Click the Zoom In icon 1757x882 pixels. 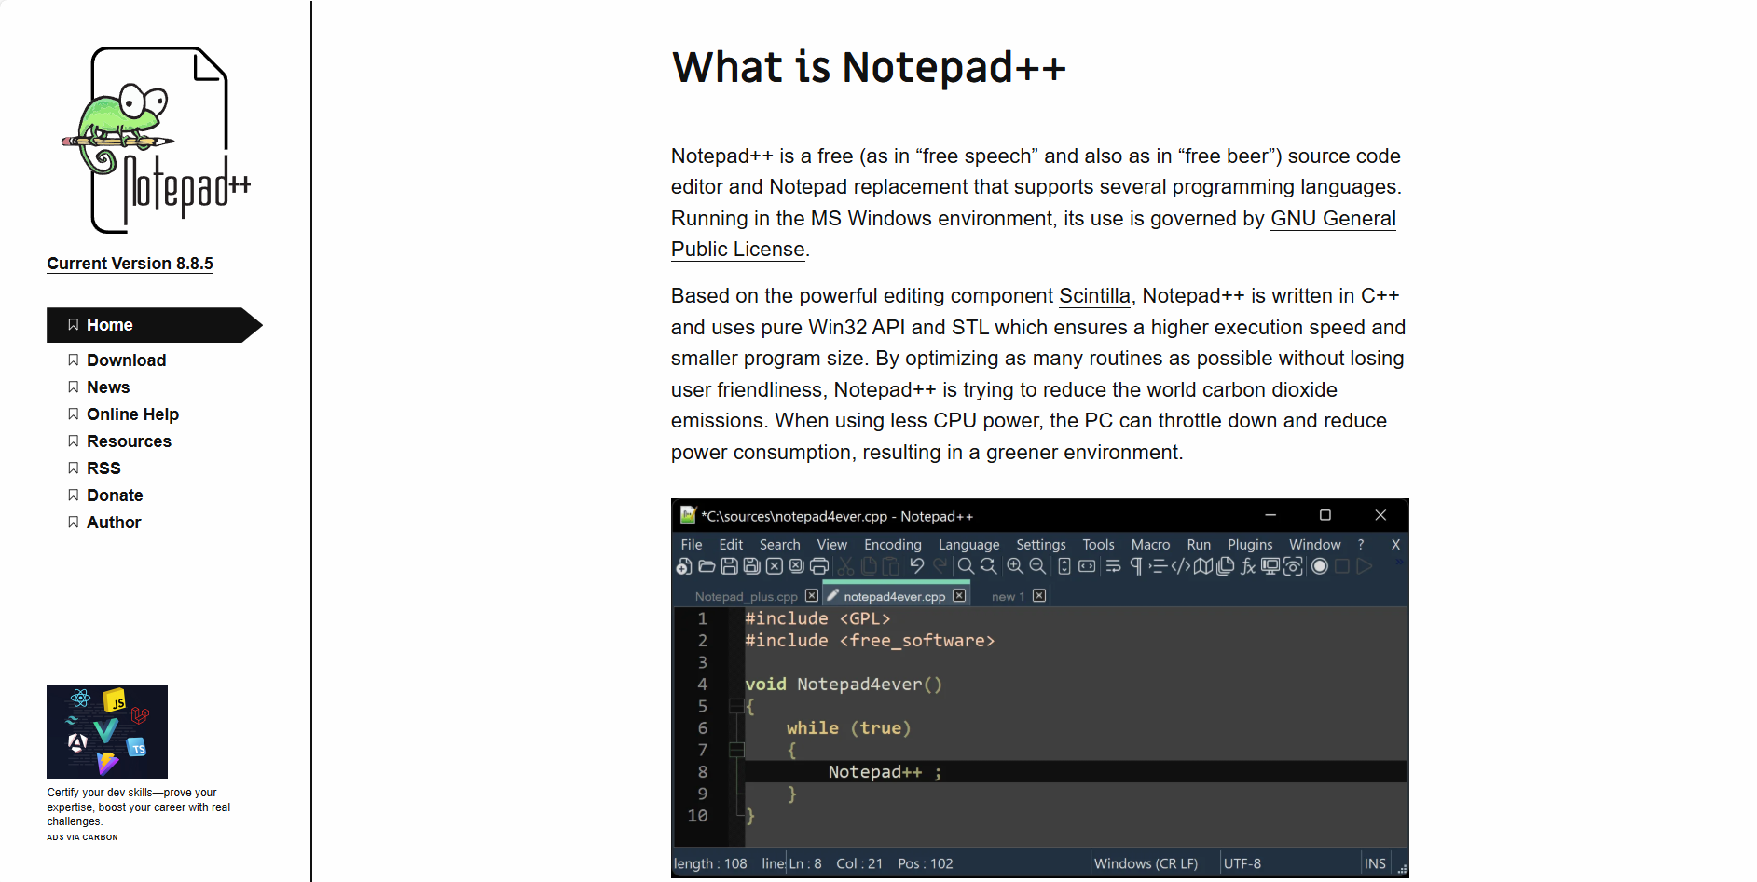pyautogui.click(x=1015, y=566)
